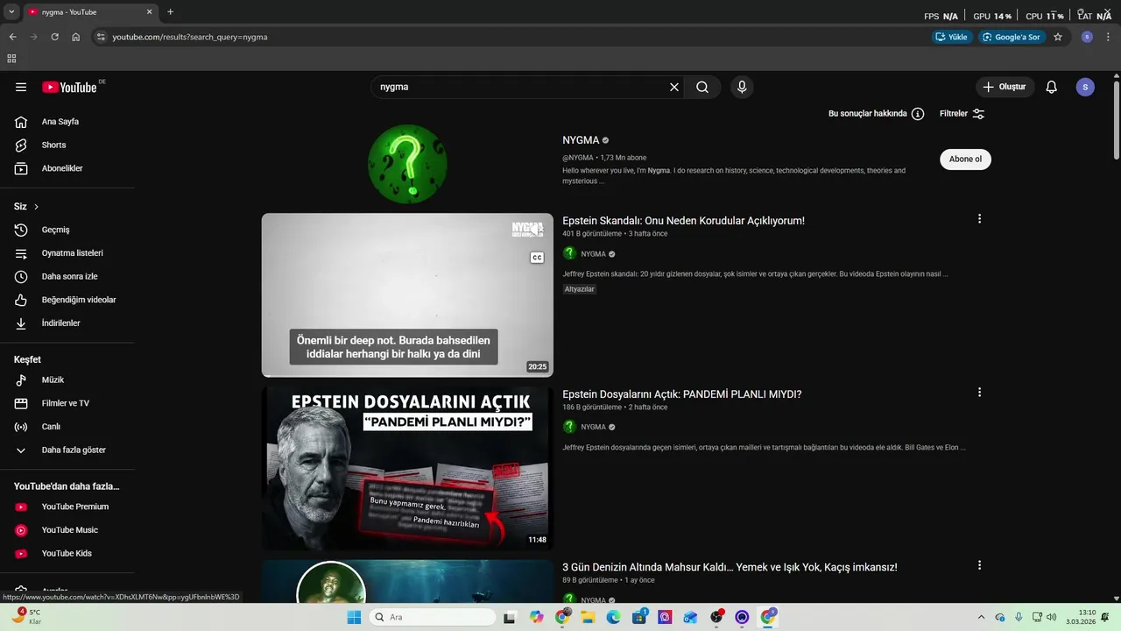Viewport: 1121px width, 631px height.
Task: Clear the search query with X icon
Action: click(x=674, y=87)
